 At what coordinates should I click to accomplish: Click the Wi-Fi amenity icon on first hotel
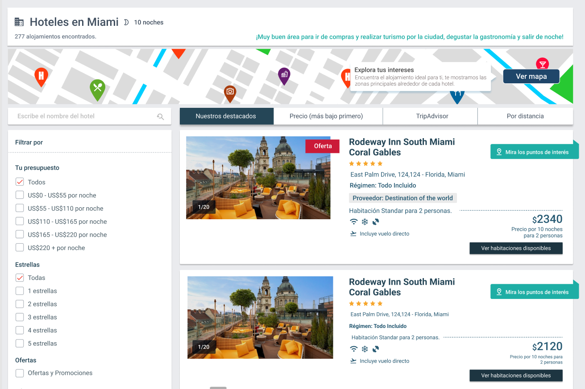[x=353, y=222]
